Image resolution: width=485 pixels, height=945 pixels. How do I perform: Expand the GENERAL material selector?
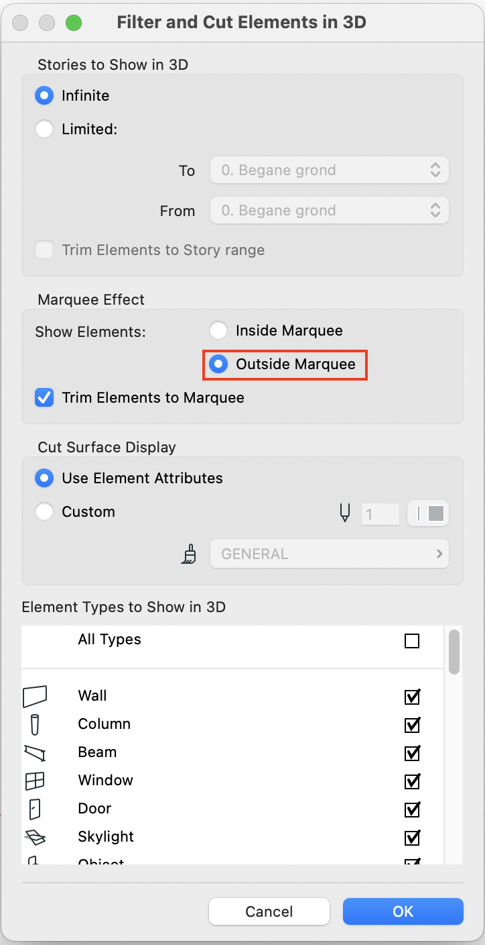click(330, 554)
